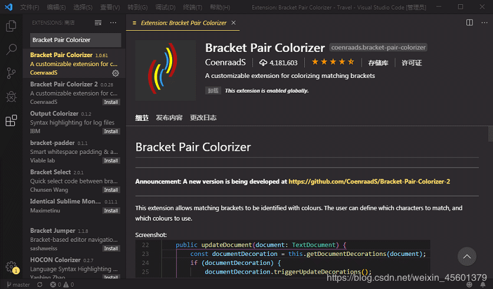Open the Search view in activity bar

[x=11, y=50]
